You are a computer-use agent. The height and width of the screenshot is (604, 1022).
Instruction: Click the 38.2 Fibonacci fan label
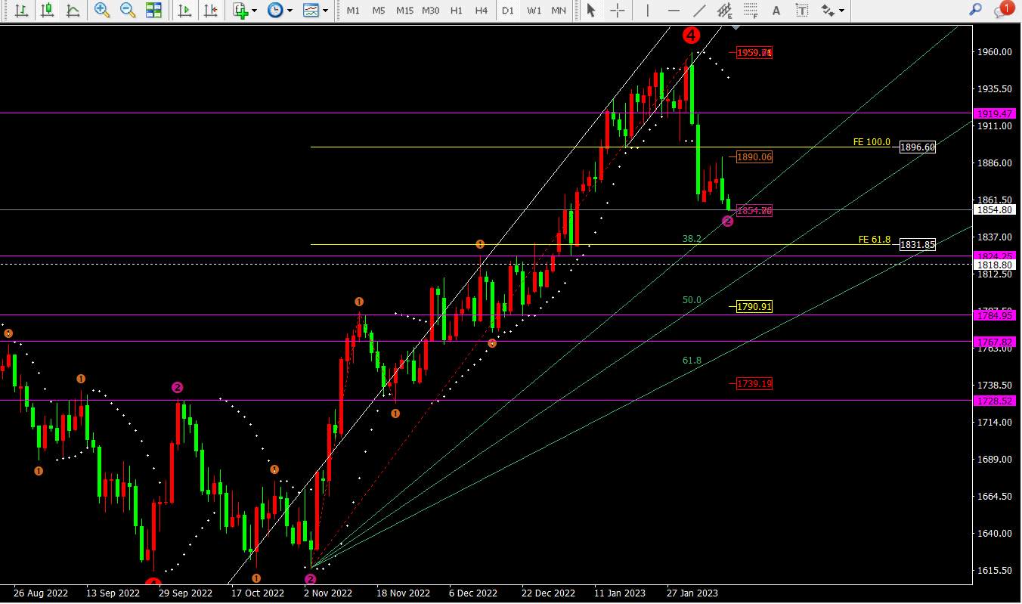point(692,238)
